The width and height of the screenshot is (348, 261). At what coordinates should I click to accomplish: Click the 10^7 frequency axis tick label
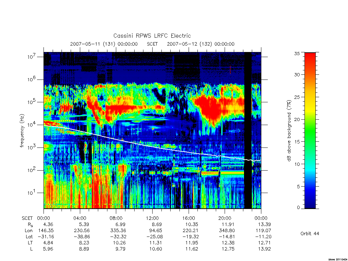tap(32, 57)
